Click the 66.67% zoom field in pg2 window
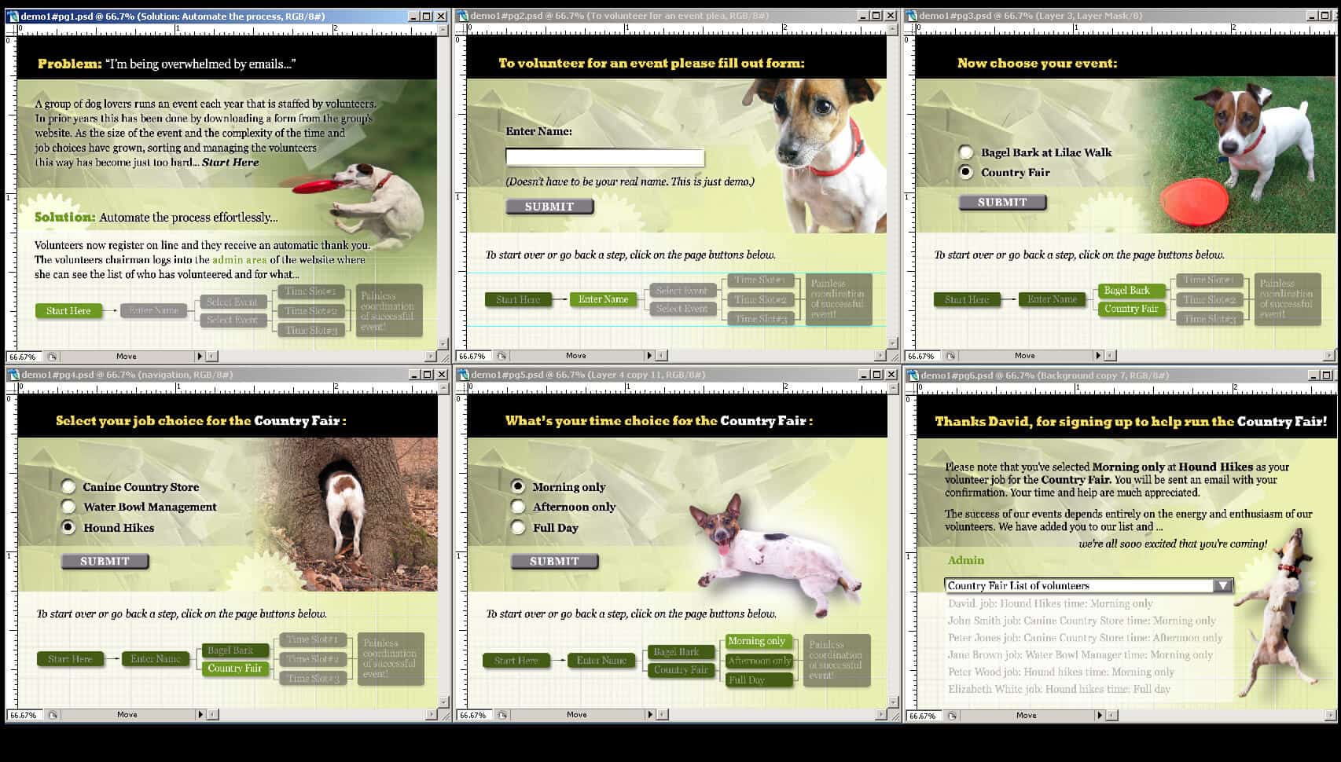 click(x=474, y=356)
